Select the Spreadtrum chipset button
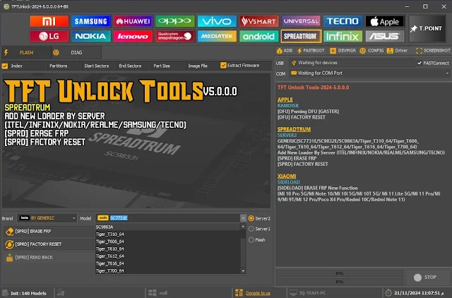The height and width of the screenshot is (298, 452). (301, 36)
